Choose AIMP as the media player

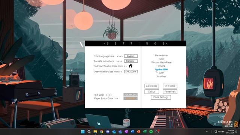pos(161,73)
